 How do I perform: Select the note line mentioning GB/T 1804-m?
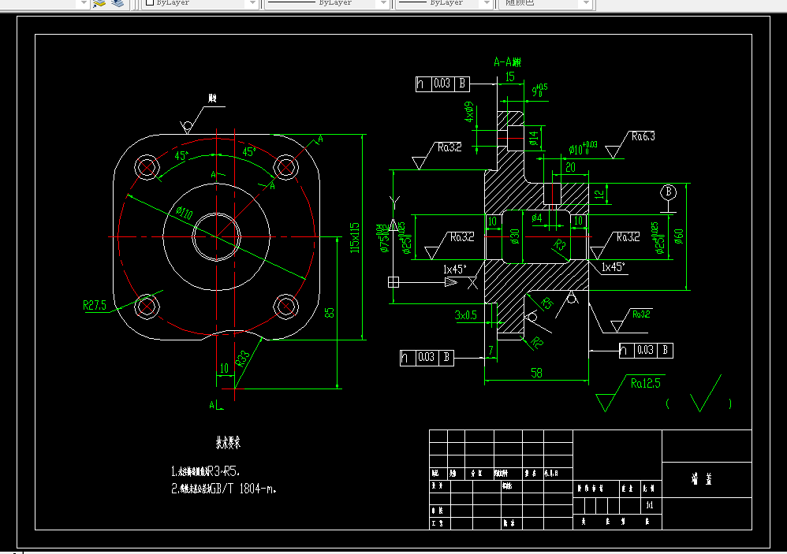(x=224, y=489)
